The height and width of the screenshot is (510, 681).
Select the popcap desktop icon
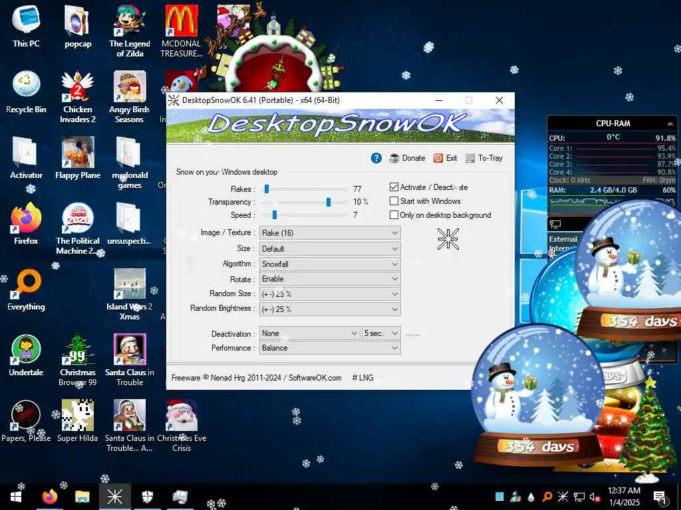[78, 26]
